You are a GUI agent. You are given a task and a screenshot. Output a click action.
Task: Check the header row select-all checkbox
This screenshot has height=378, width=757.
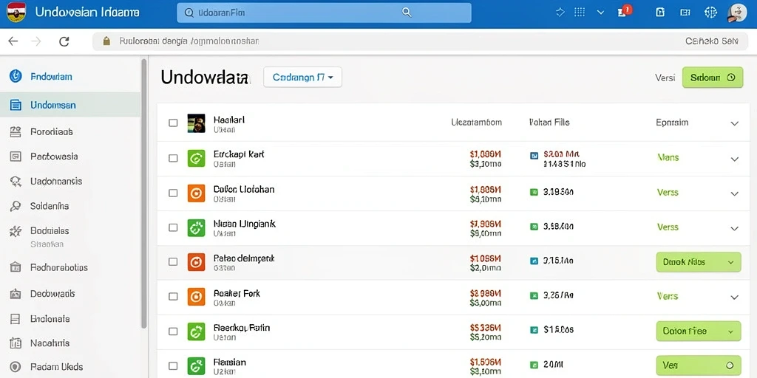point(173,123)
